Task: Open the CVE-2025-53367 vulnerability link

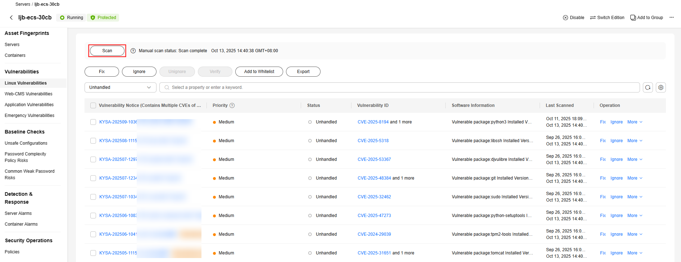Action: point(374,159)
